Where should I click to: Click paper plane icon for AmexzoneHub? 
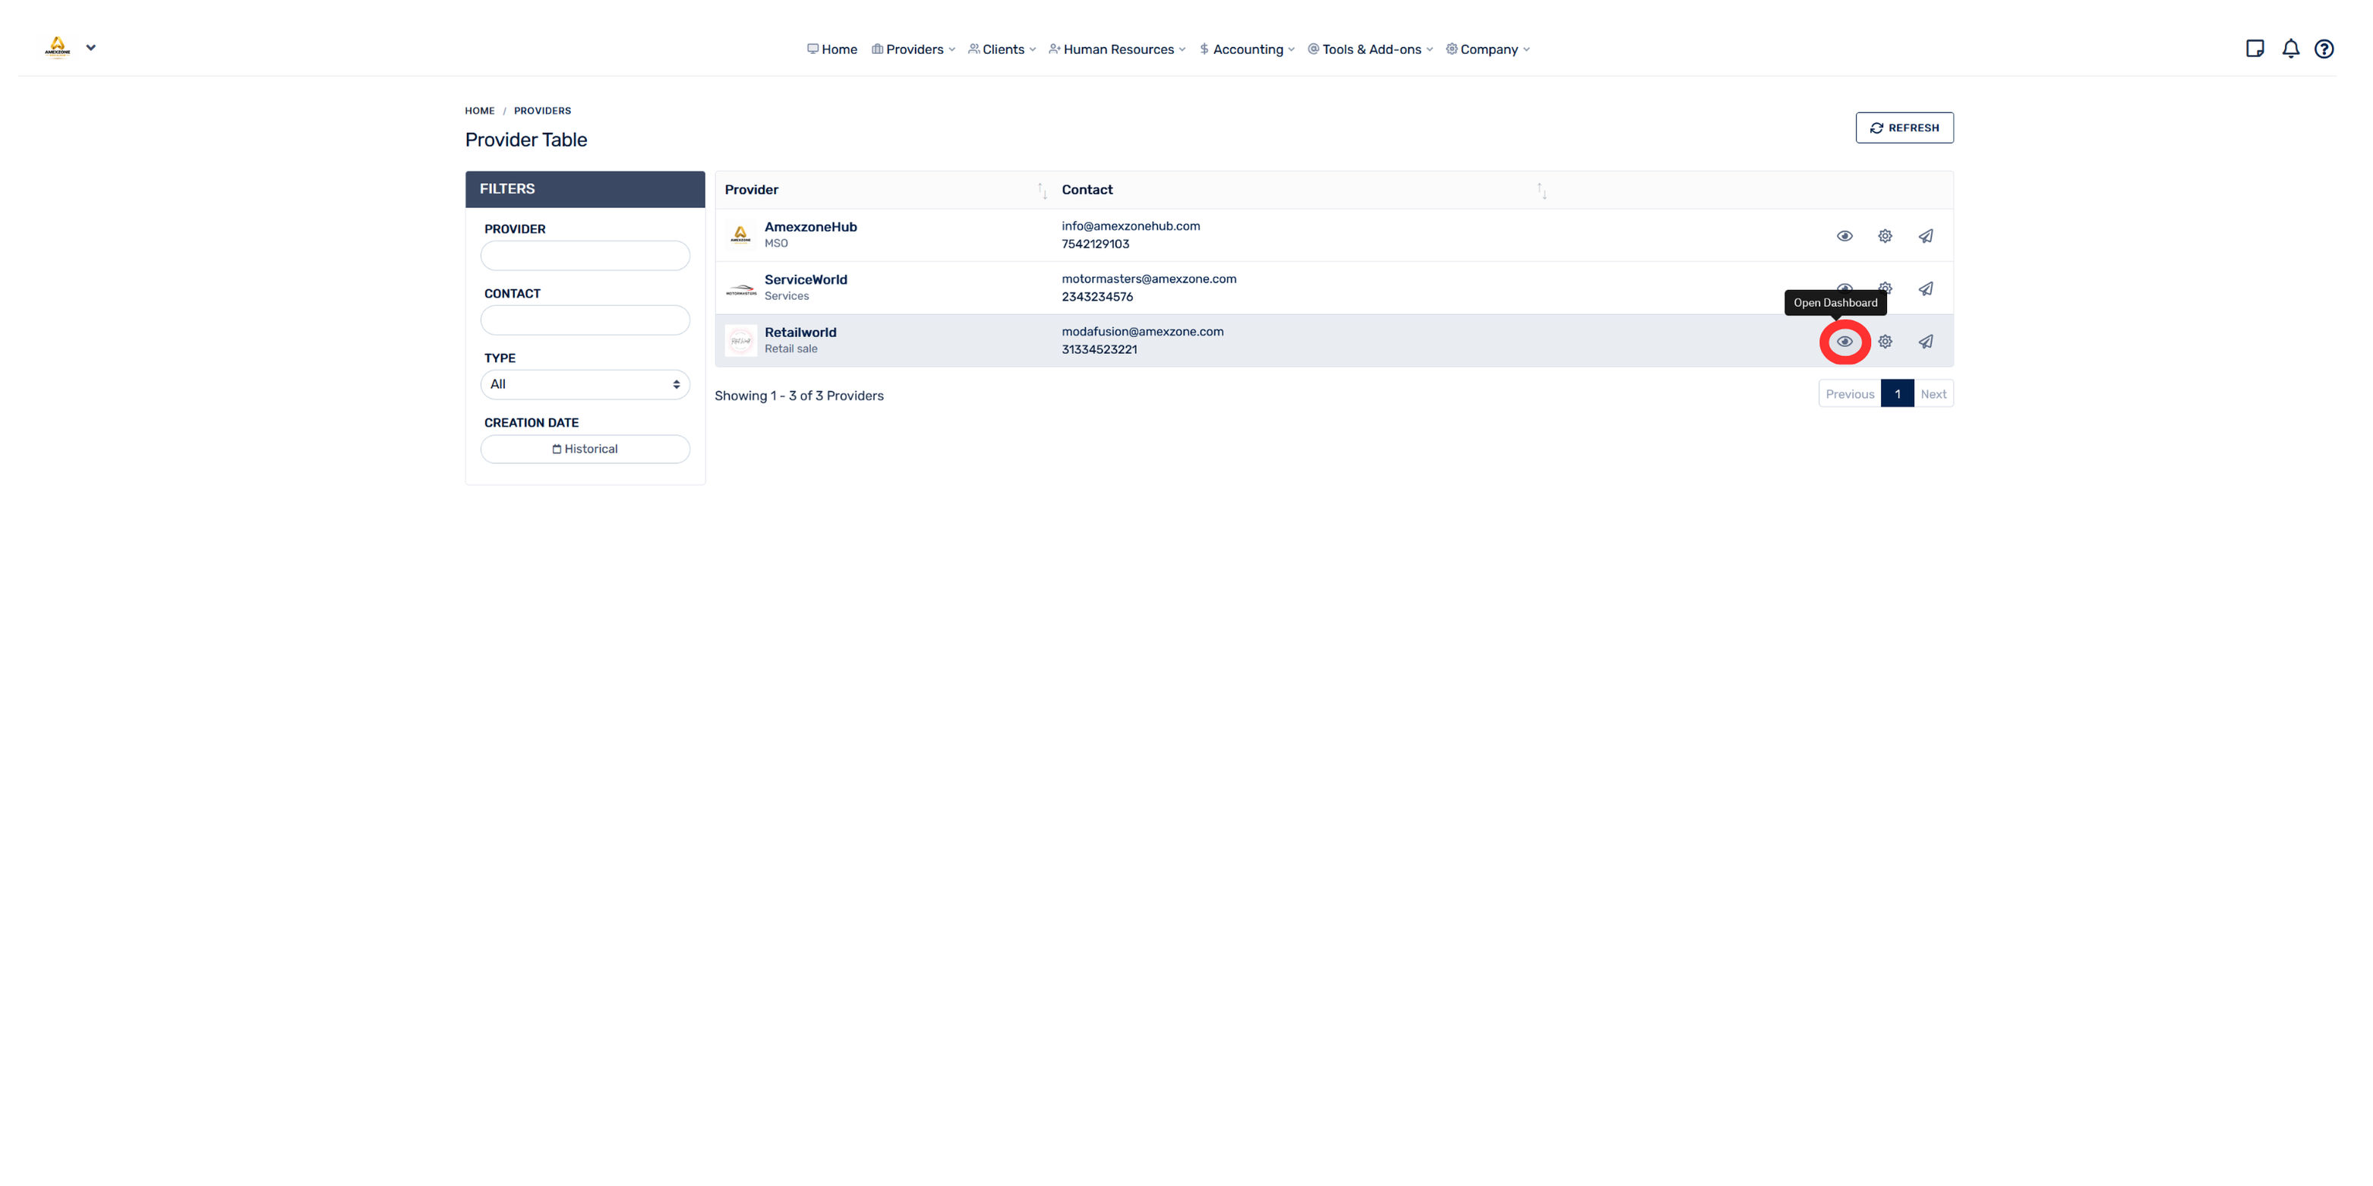(1925, 235)
